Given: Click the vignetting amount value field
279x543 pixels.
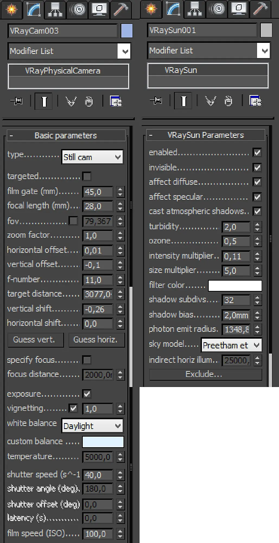Looking at the screenshot, I should (x=98, y=409).
